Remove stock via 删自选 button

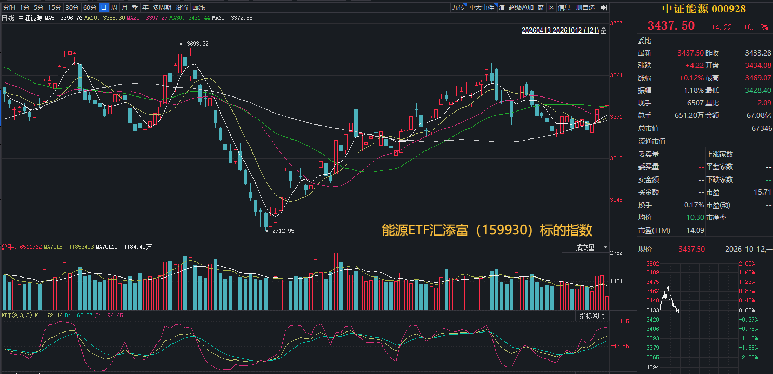585,7
